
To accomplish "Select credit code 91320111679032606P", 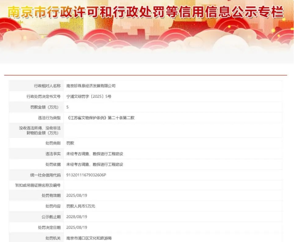I will (86, 175).
